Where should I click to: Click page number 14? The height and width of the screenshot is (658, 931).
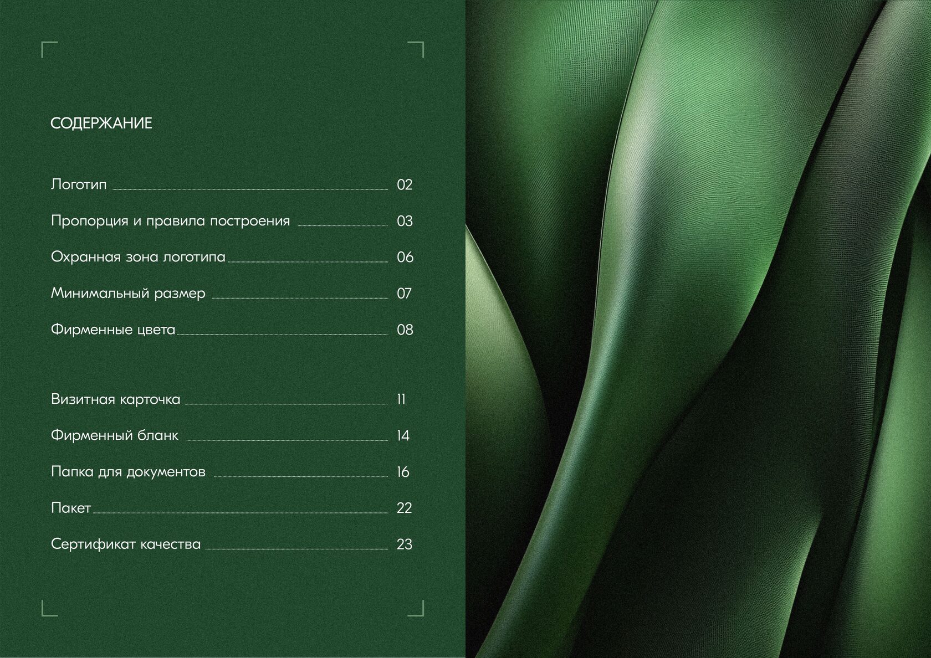[403, 436]
